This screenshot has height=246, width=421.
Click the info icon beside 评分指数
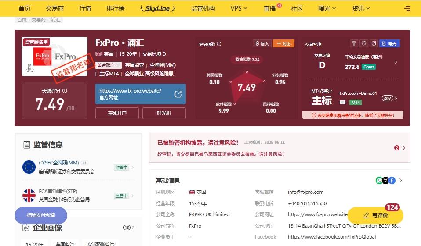coord(219,44)
